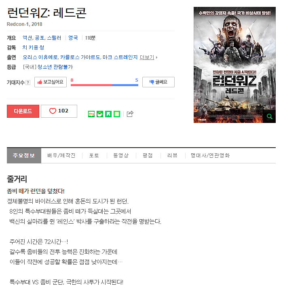Click the red-blue expectation bar
The height and width of the screenshot is (290, 283).
point(104,85)
